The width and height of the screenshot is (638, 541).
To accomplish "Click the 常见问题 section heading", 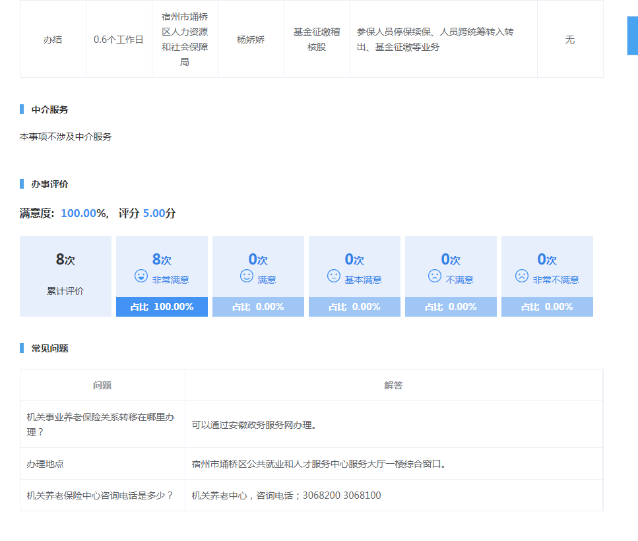I will [x=49, y=348].
